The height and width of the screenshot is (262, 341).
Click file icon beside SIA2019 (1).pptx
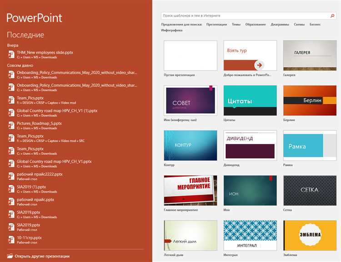(x=11, y=189)
